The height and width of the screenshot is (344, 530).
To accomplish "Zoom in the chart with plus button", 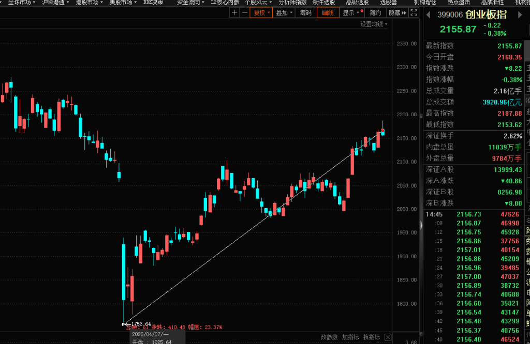I will pos(234,13).
